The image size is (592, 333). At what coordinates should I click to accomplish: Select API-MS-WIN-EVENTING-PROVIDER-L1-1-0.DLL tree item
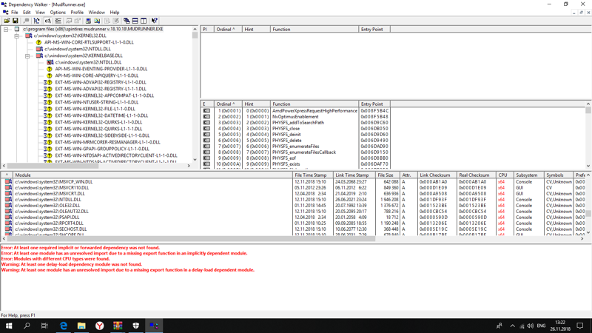pyautogui.click(x=101, y=69)
